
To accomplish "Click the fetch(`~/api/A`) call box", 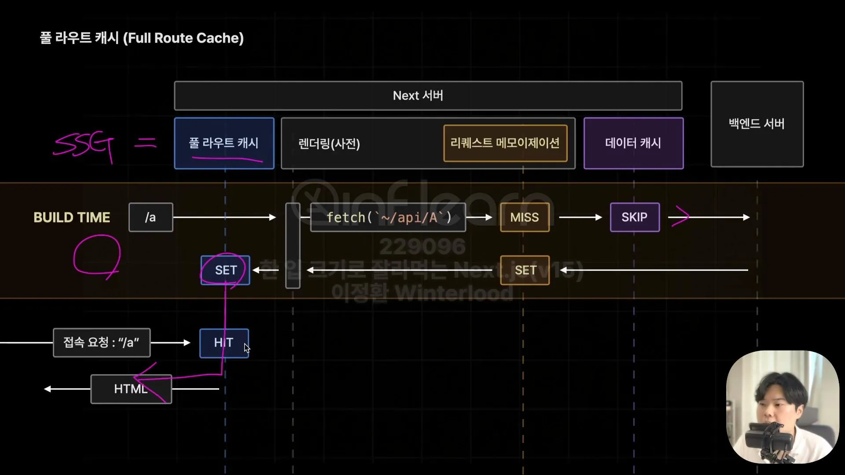I will (x=388, y=217).
